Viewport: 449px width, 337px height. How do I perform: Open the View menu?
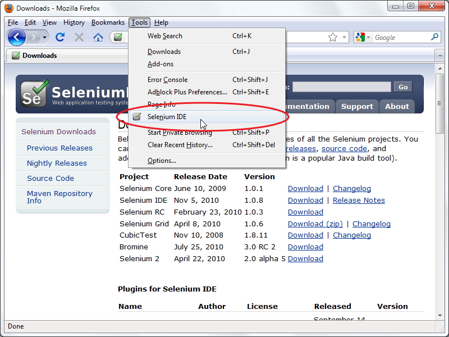pyautogui.click(x=49, y=22)
